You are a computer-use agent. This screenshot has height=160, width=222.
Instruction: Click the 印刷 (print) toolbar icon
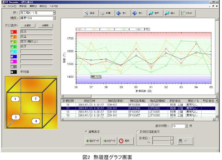point(107,14)
